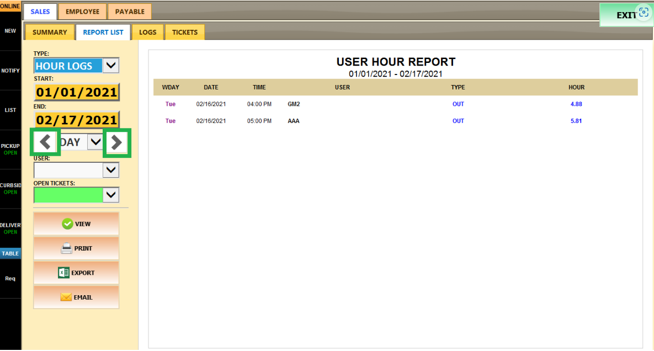Open NOTIFY in the sidebar
Screen dimensions: 654x351
(10, 71)
